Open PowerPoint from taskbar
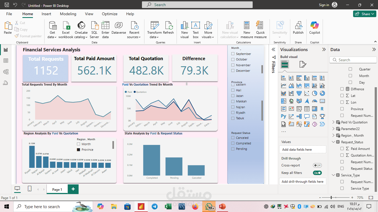Image resolution: width=378 pixels, height=212 pixels. click(x=222, y=206)
